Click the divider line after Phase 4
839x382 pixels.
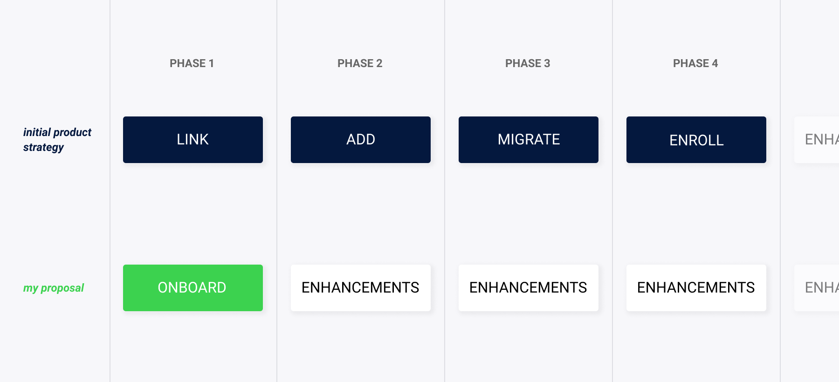click(x=780, y=191)
